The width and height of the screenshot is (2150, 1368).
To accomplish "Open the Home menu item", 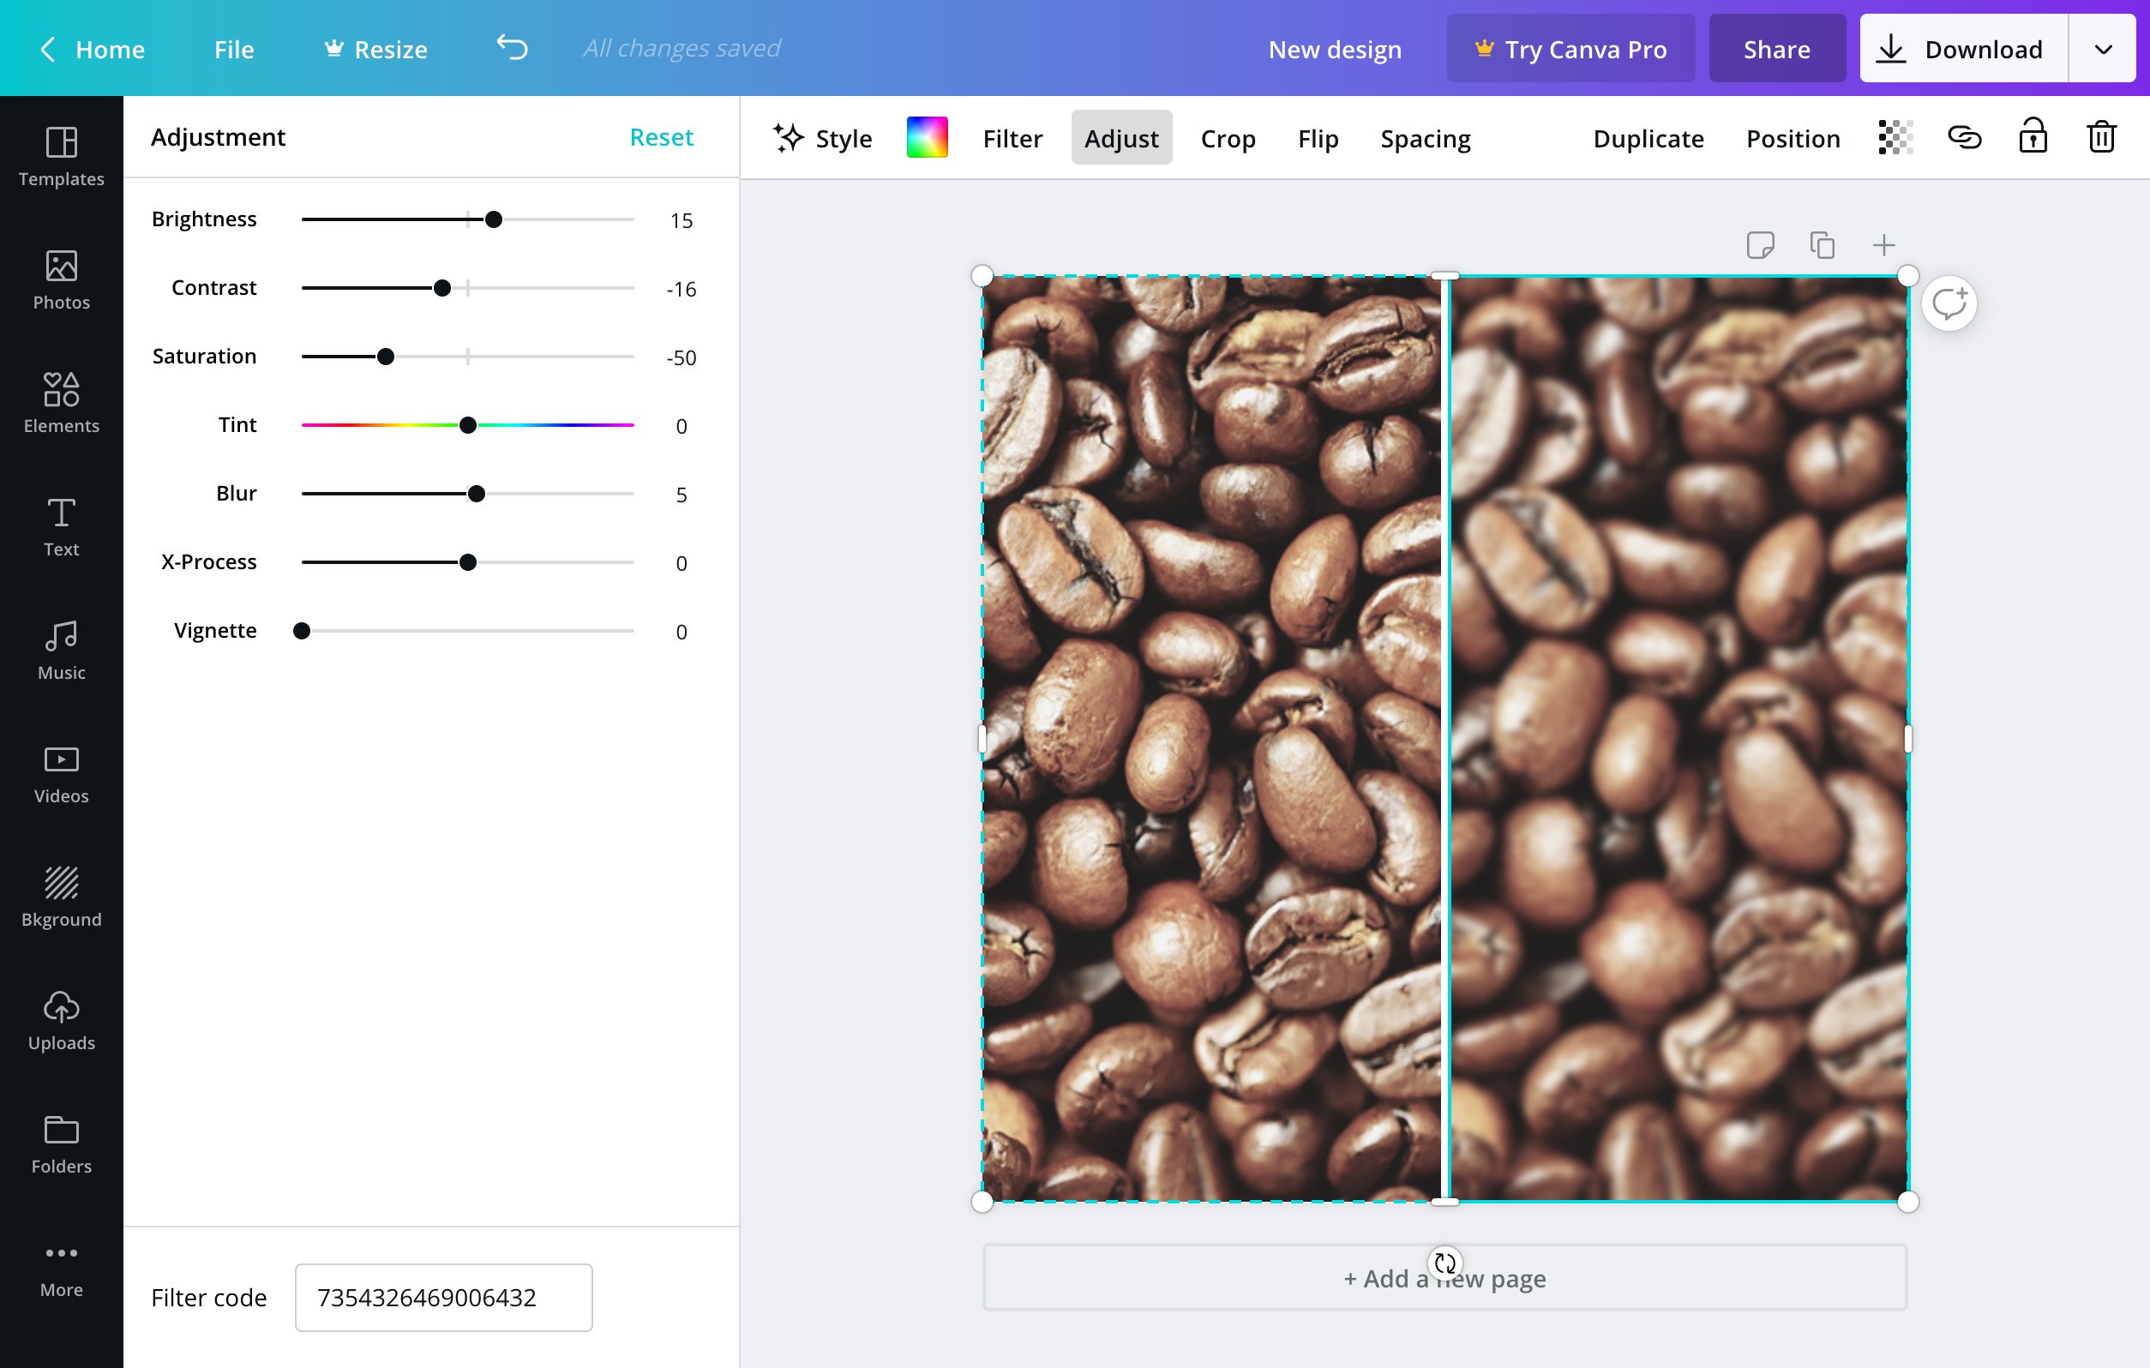I will tap(110, 47).
